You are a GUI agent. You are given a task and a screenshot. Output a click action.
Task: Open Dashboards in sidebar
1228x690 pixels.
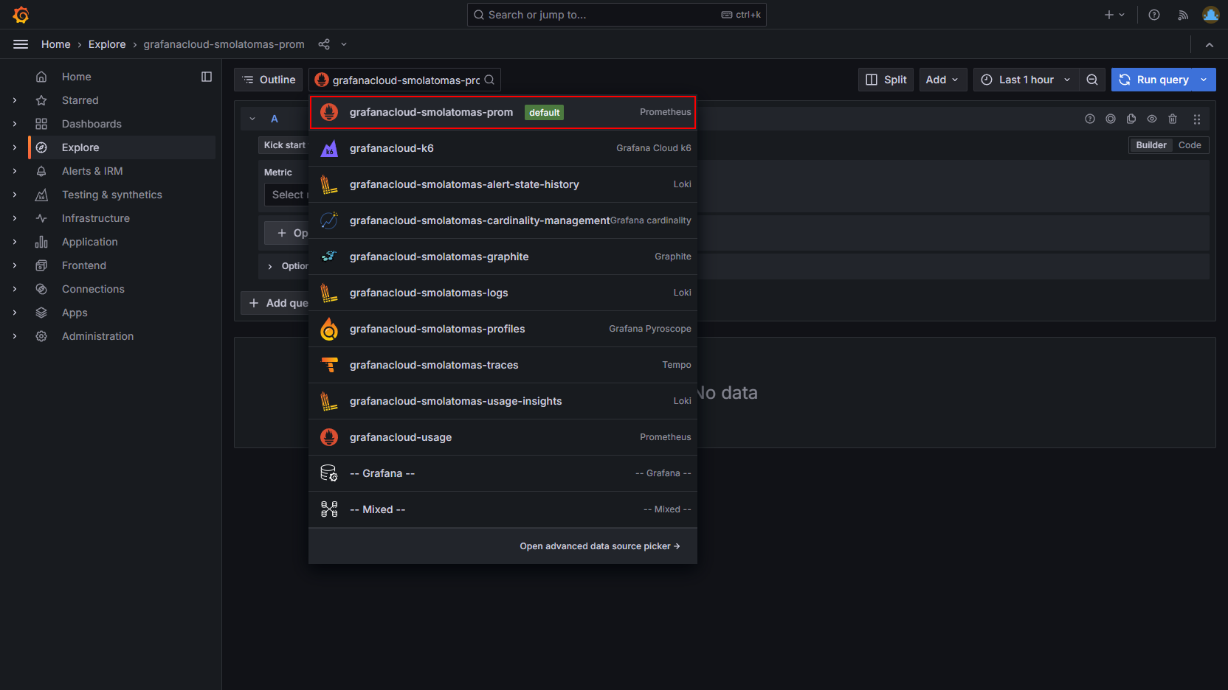click(x=92, y=124)
